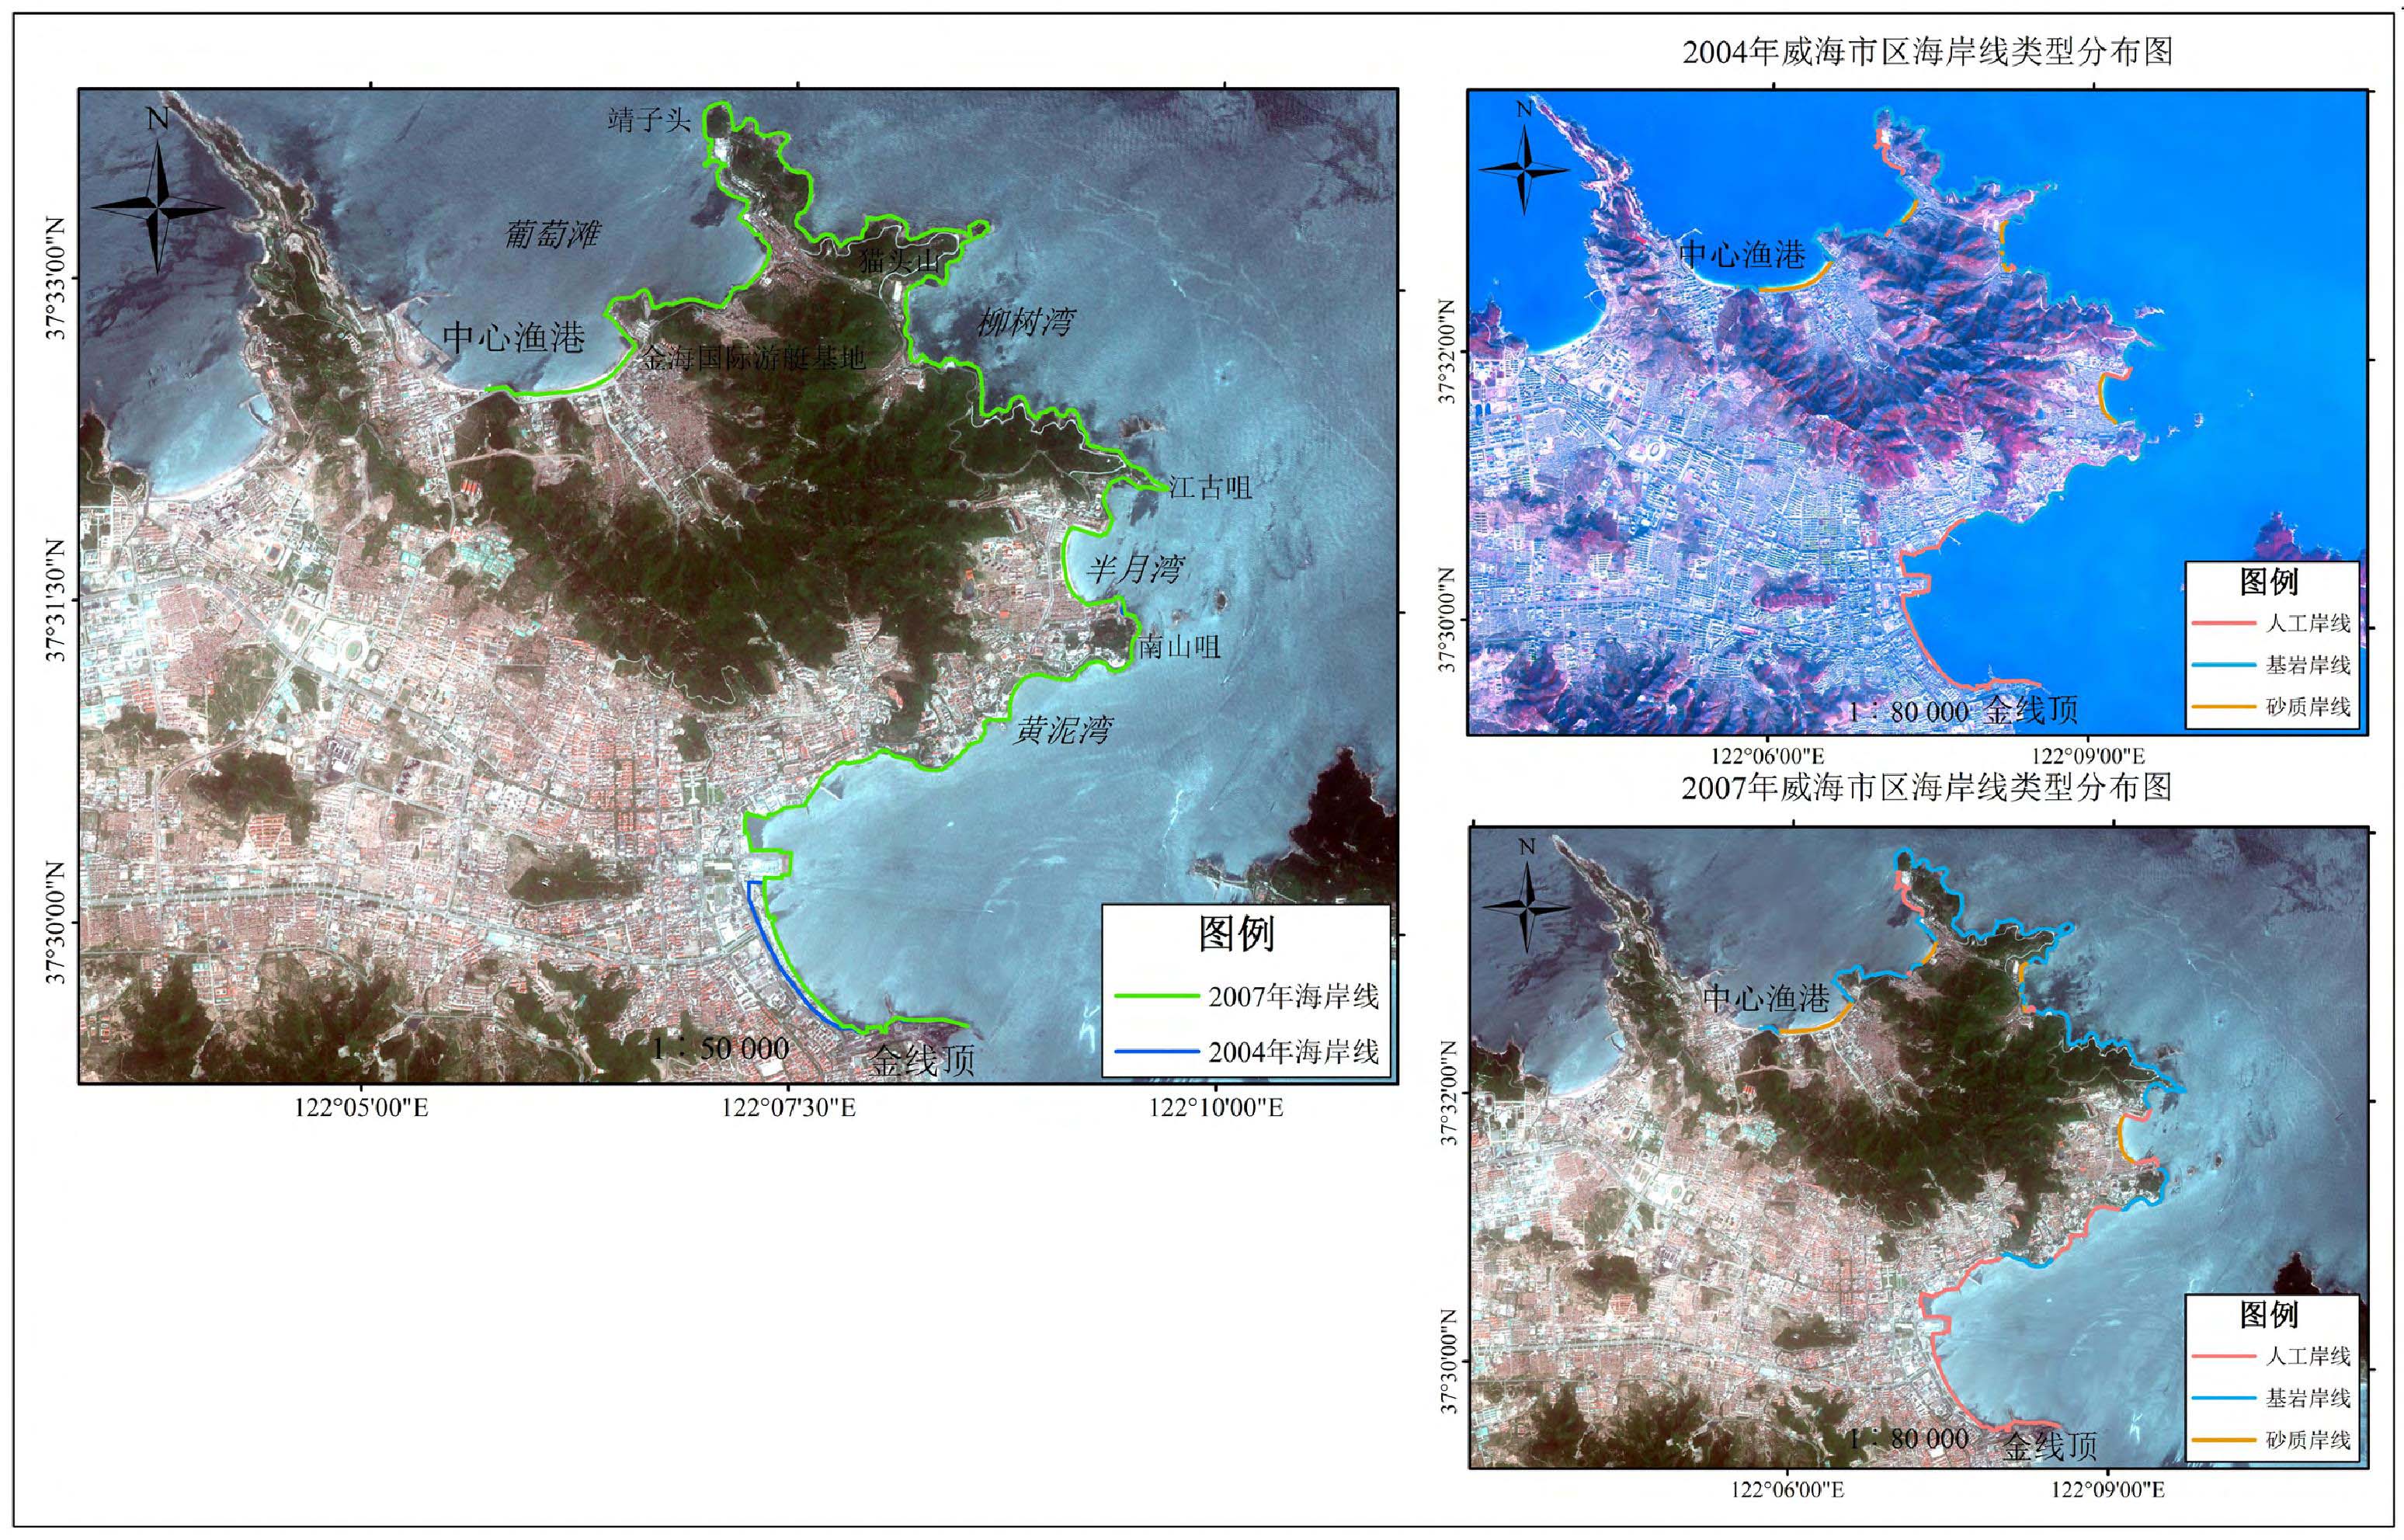Viewport: 2404px width, 1540px height.
Task: Click the 江古咀 headland label
Action: tap(1211, 487)
